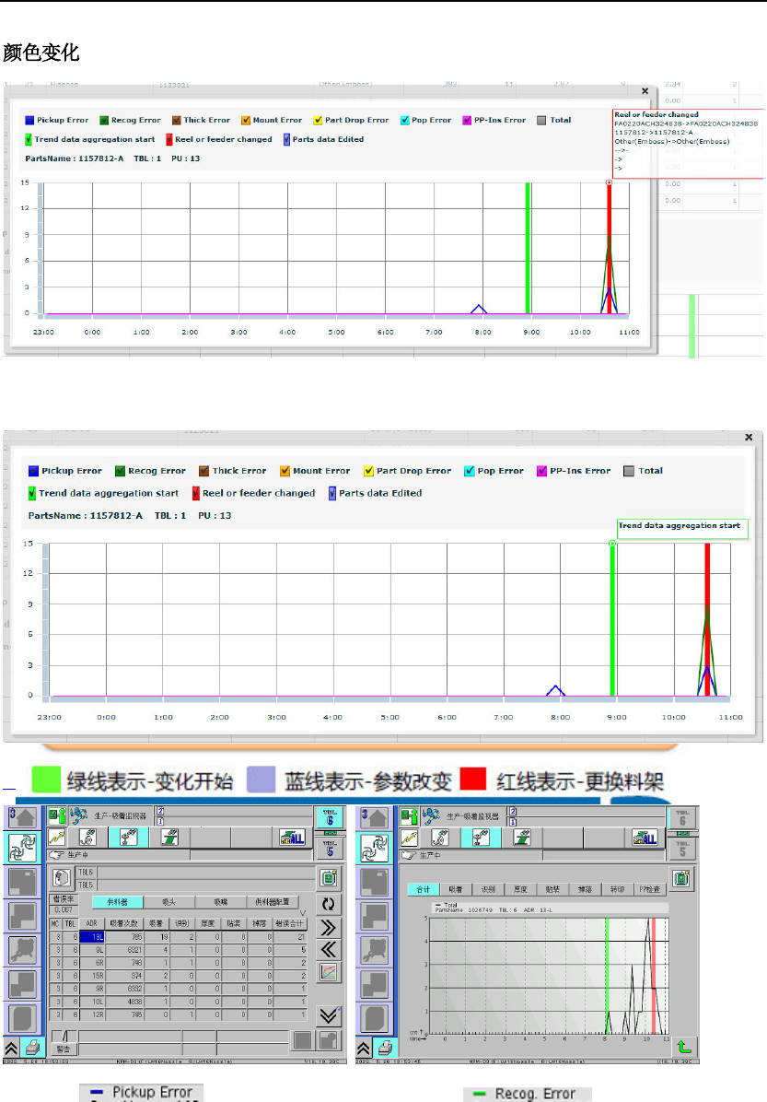
Task: Toggle Part Drop Error checkbox in the bottom trend dialog
Action: (x=368, y=471)
